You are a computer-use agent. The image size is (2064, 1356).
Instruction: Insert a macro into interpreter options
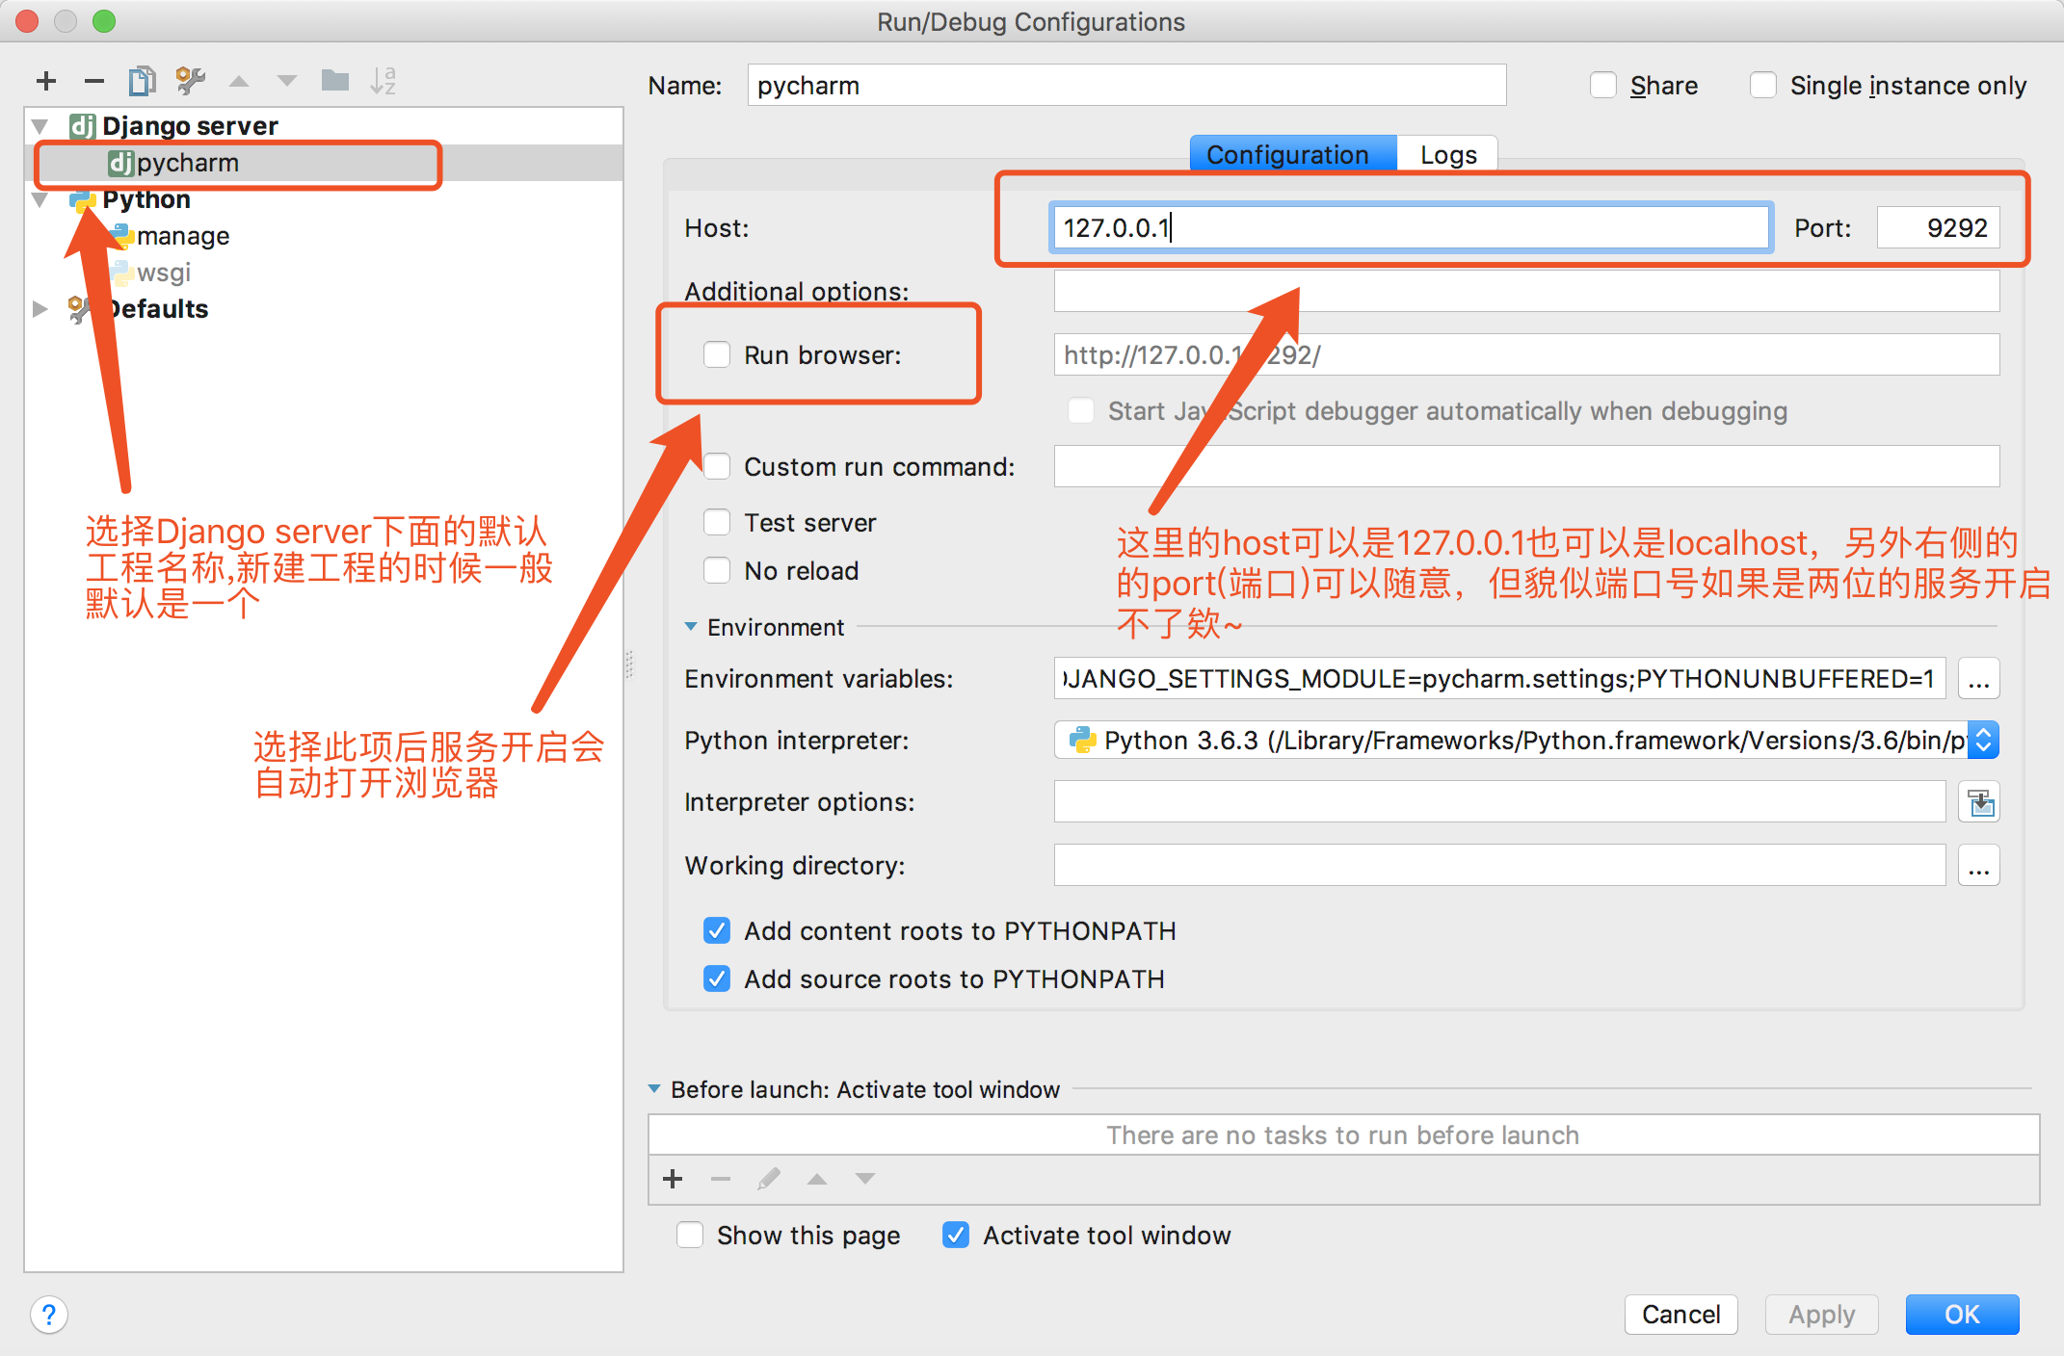click(1979, 802)
